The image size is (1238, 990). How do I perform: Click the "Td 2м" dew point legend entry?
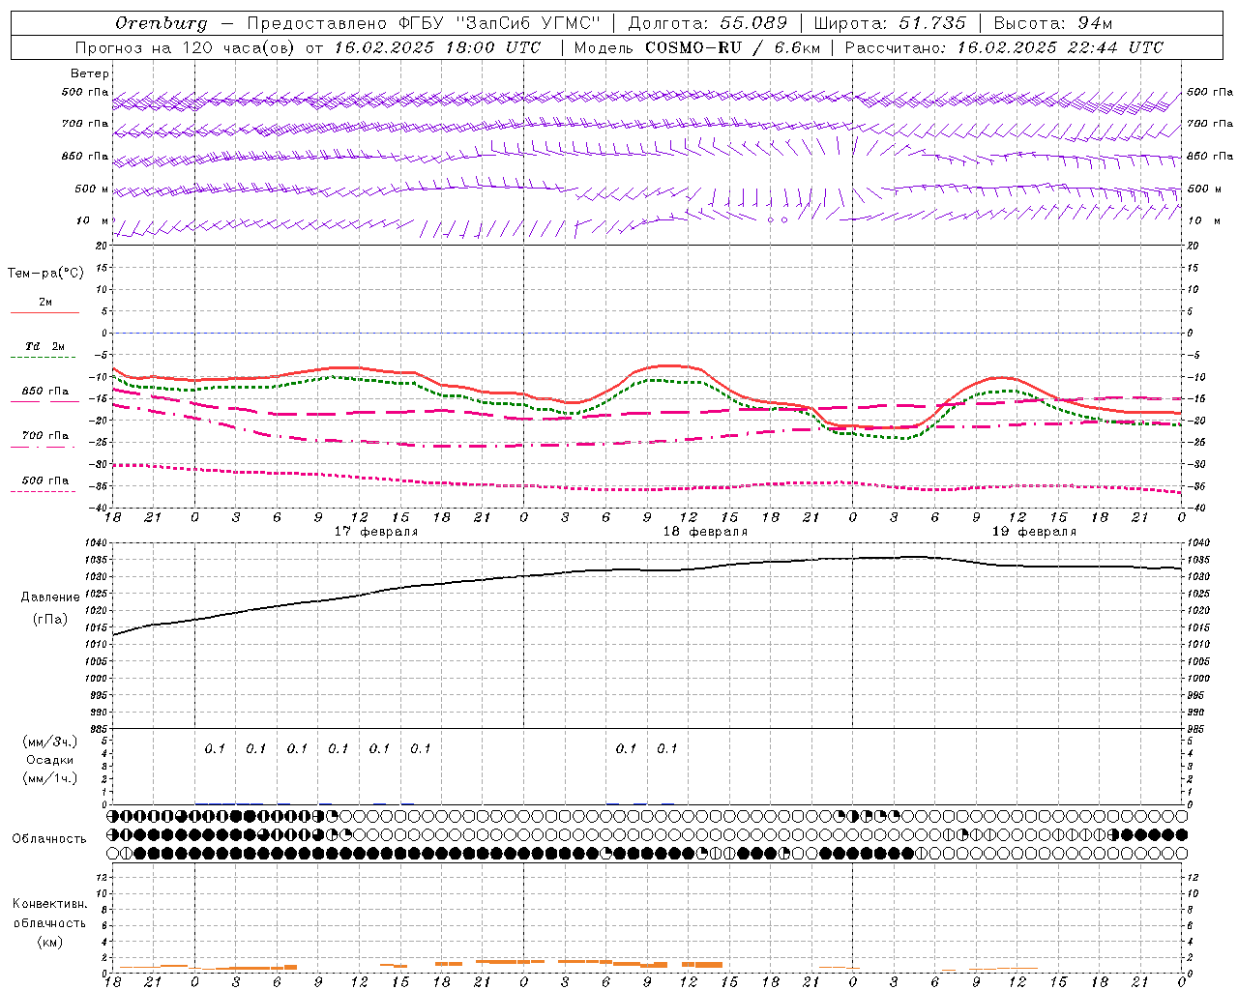pos(45,346)
